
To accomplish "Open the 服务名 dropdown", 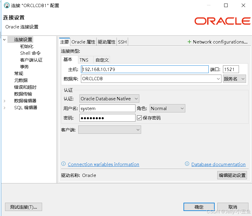I will point(234,79).
